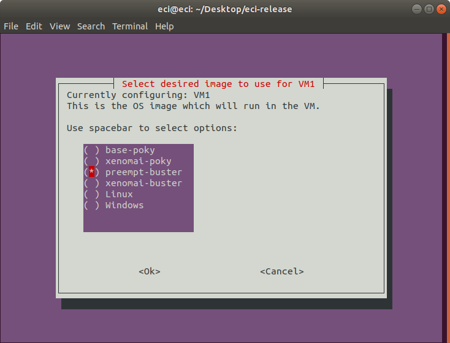Click the text 'Currently configuring: VM1'
This screenshot has width=450, height=343.
point(139,95)
